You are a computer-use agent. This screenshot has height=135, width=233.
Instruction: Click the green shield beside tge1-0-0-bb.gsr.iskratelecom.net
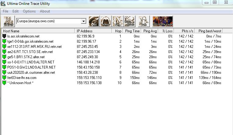pyautogui.click(x=4, y=41)
